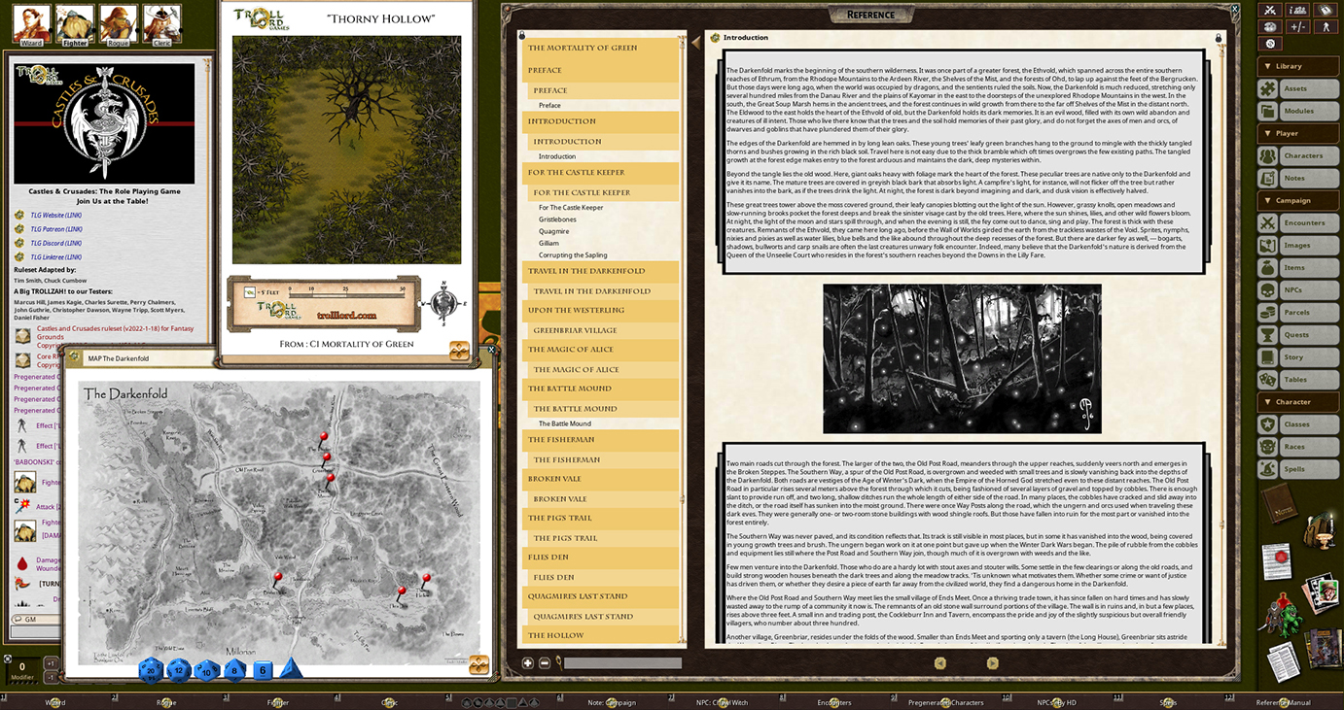Viewport: 1344px width, 710px height.
Task: Click the +1 modifier button
Action: coord(51,662)
